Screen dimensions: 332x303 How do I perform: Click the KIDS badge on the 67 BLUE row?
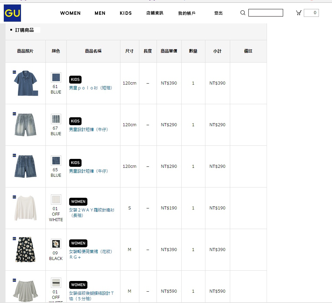coord(75,121)
